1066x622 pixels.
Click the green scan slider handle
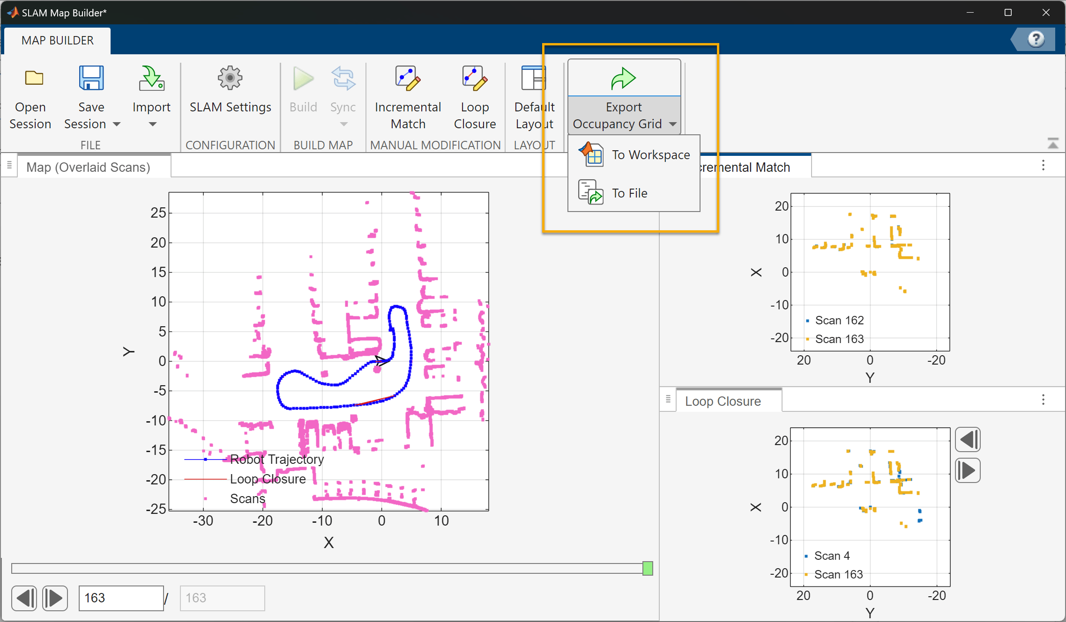coord(648,568)
